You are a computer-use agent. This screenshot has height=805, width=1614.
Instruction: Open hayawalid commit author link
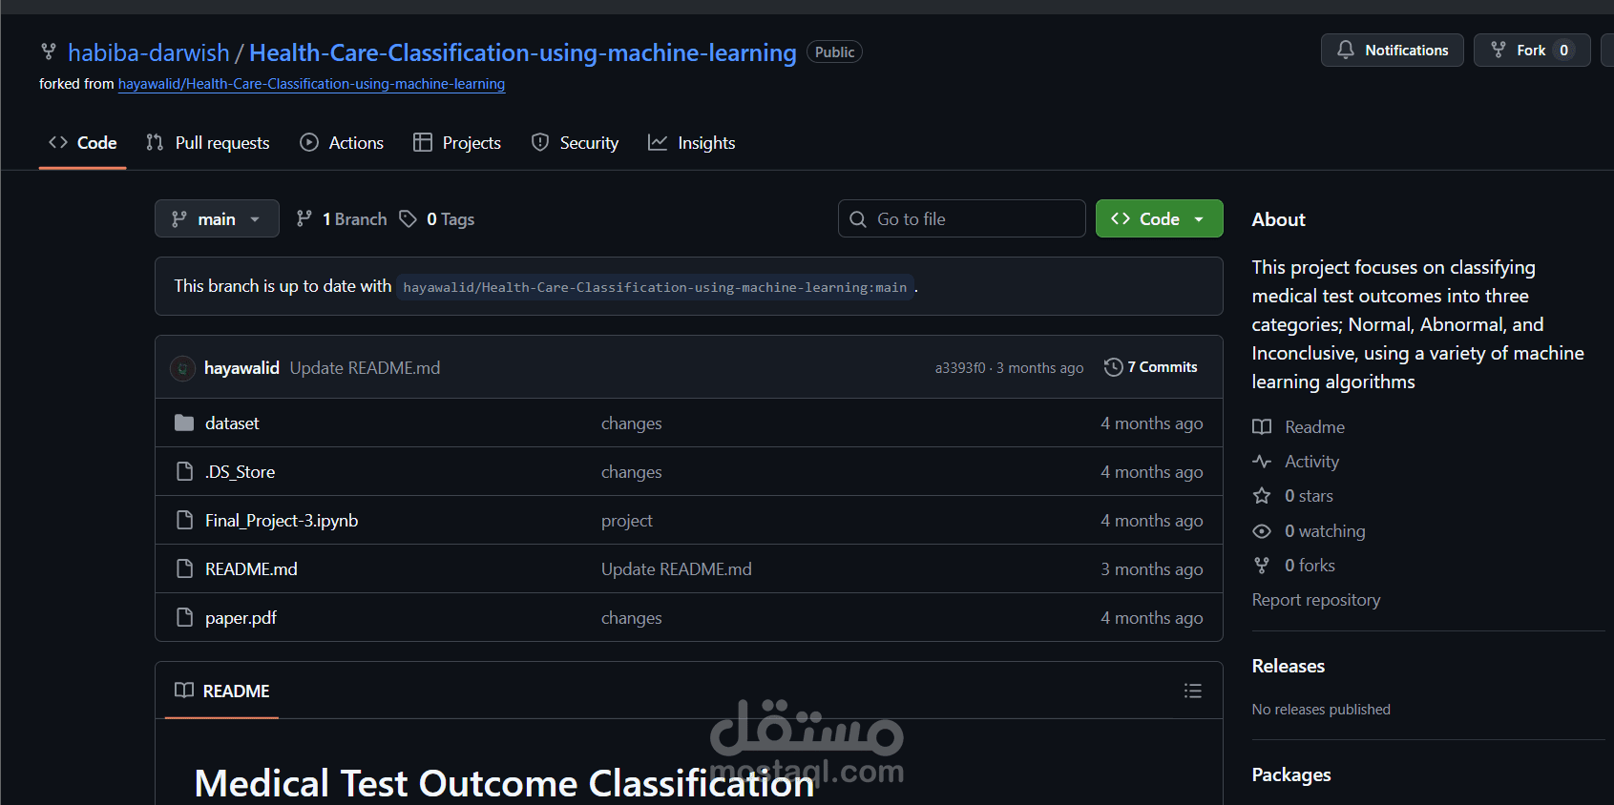tap(241, 367)
